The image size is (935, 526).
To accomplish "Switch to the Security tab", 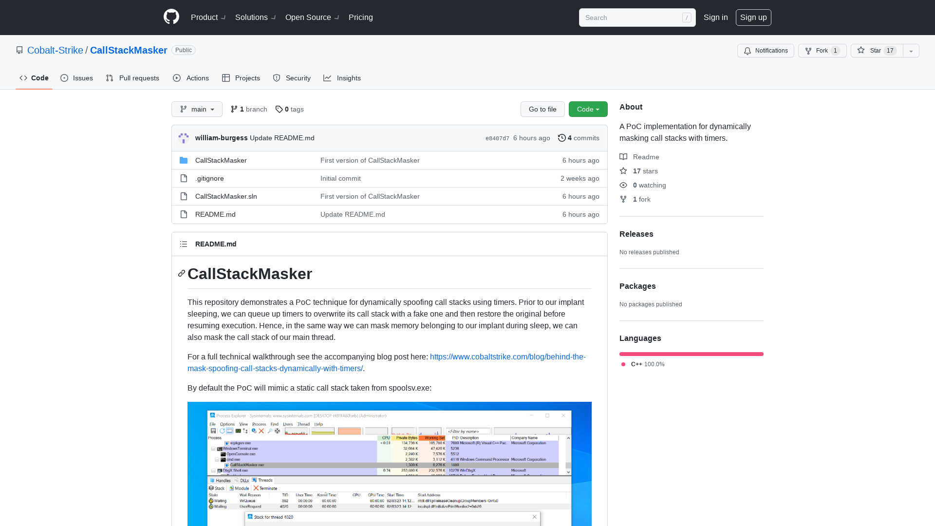I will point(292,78).
